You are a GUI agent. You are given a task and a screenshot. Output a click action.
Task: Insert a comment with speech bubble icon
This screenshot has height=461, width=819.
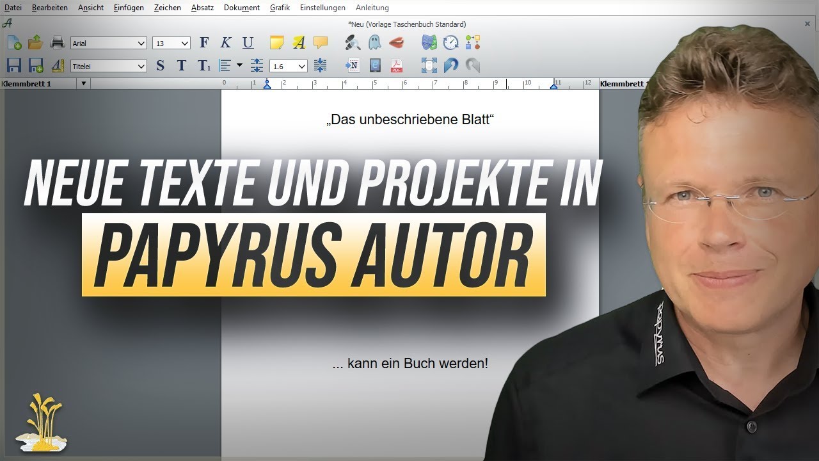coord(321,43)
